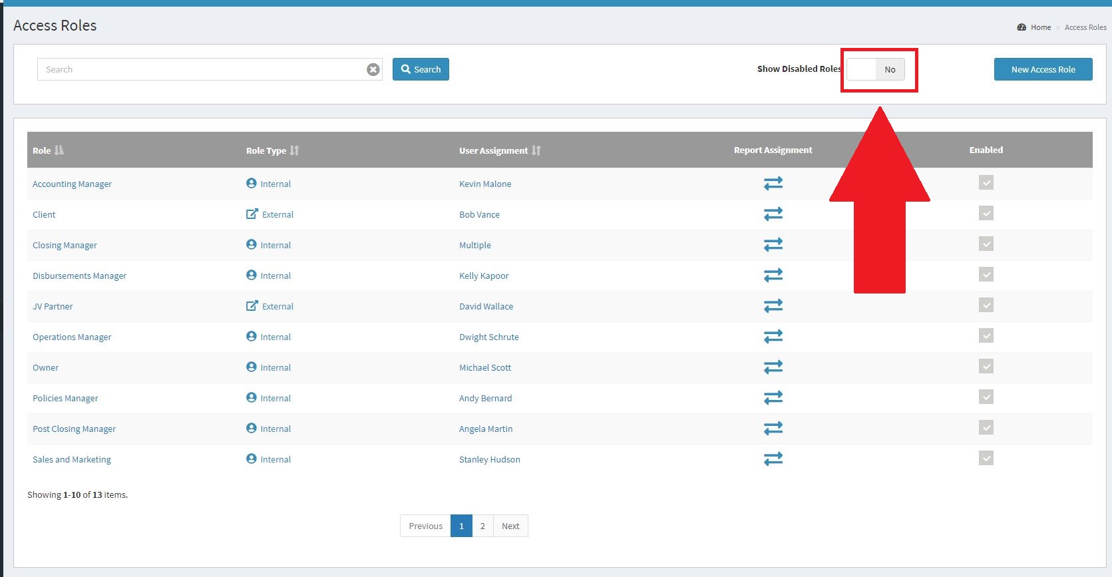Click the External link icon for Client

pos(252,214)
